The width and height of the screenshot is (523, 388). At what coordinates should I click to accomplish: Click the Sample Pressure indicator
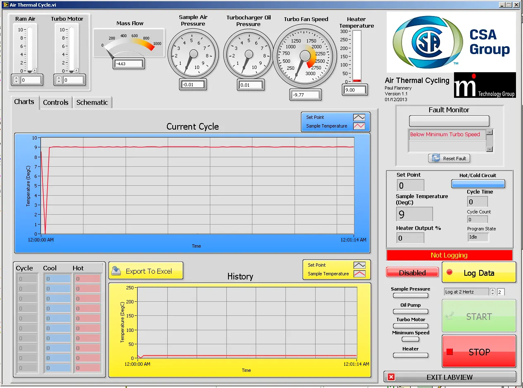(x=410, y=295)
